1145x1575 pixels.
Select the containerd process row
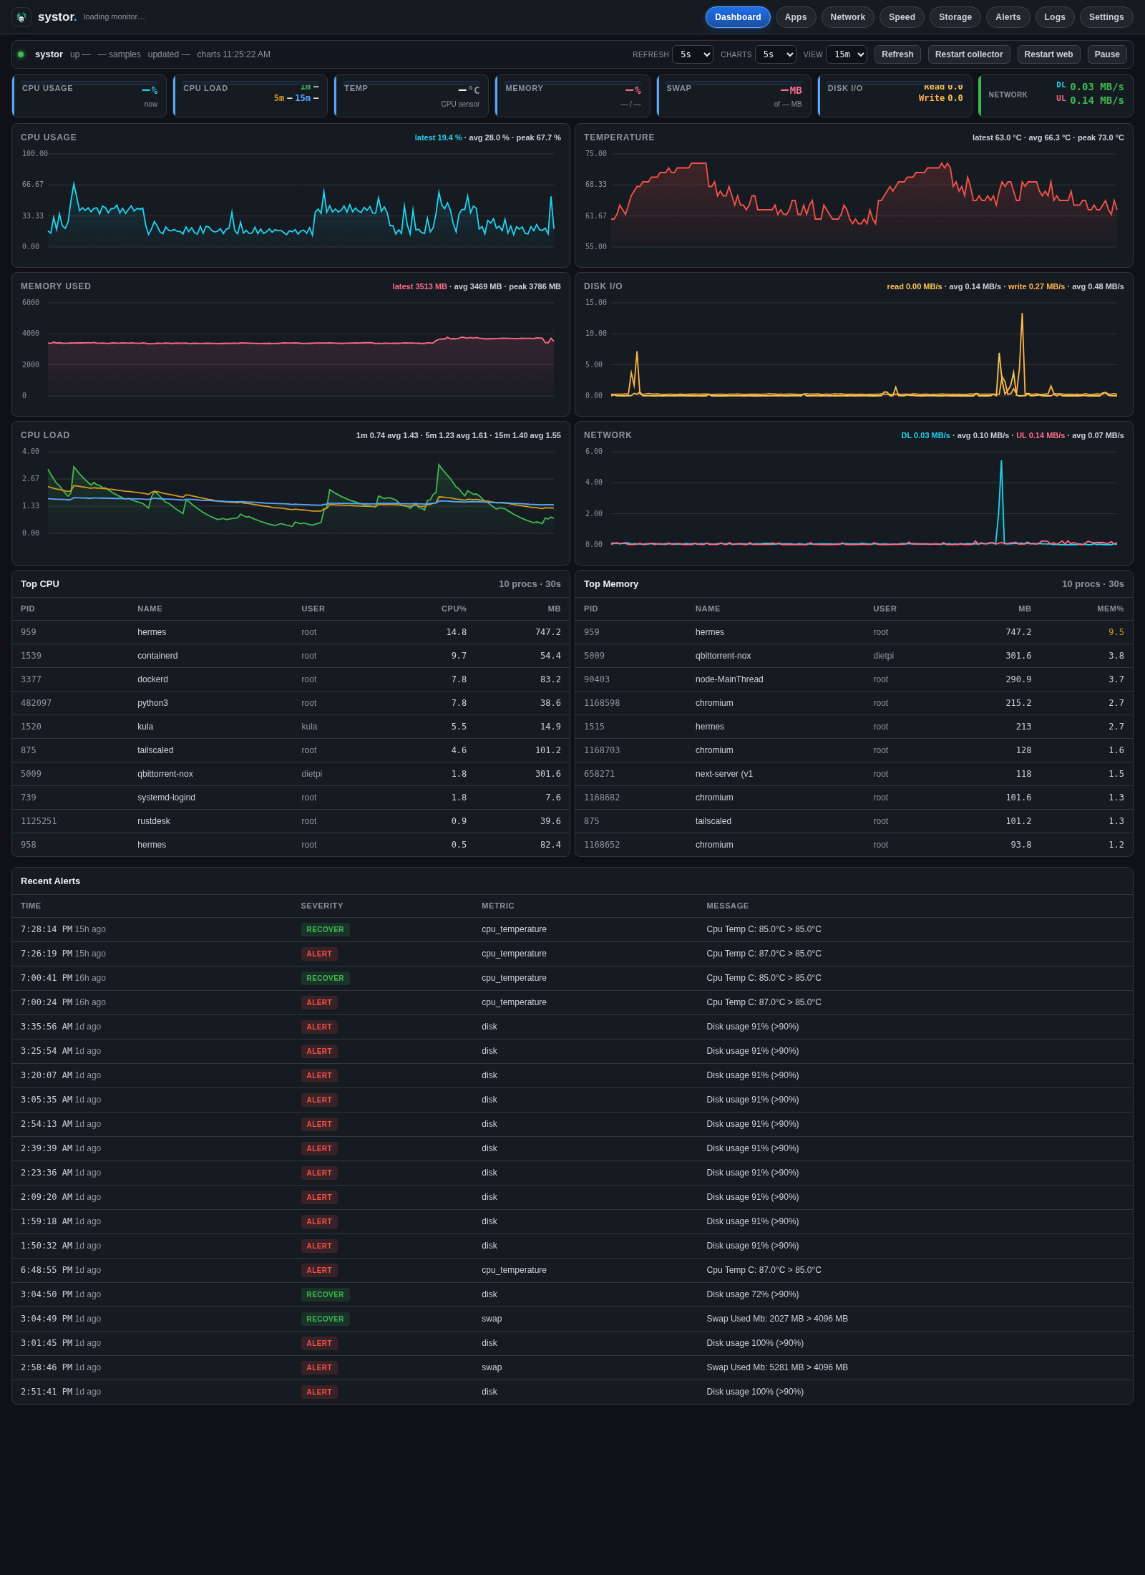tap(291, 656)
